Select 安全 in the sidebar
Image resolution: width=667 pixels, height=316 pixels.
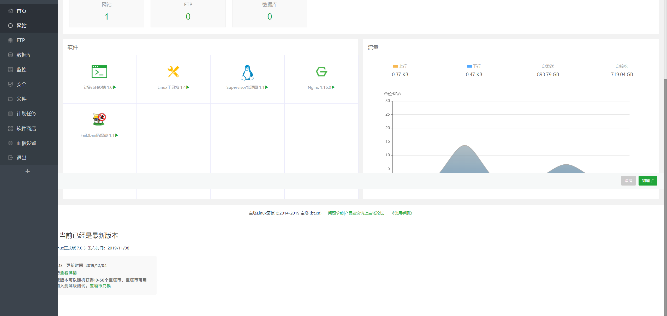pos(29,84)
